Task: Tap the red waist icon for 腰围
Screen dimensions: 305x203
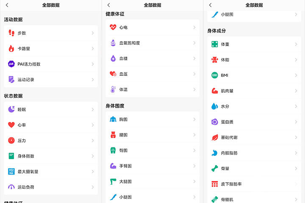Action: [x=113, y=135]
